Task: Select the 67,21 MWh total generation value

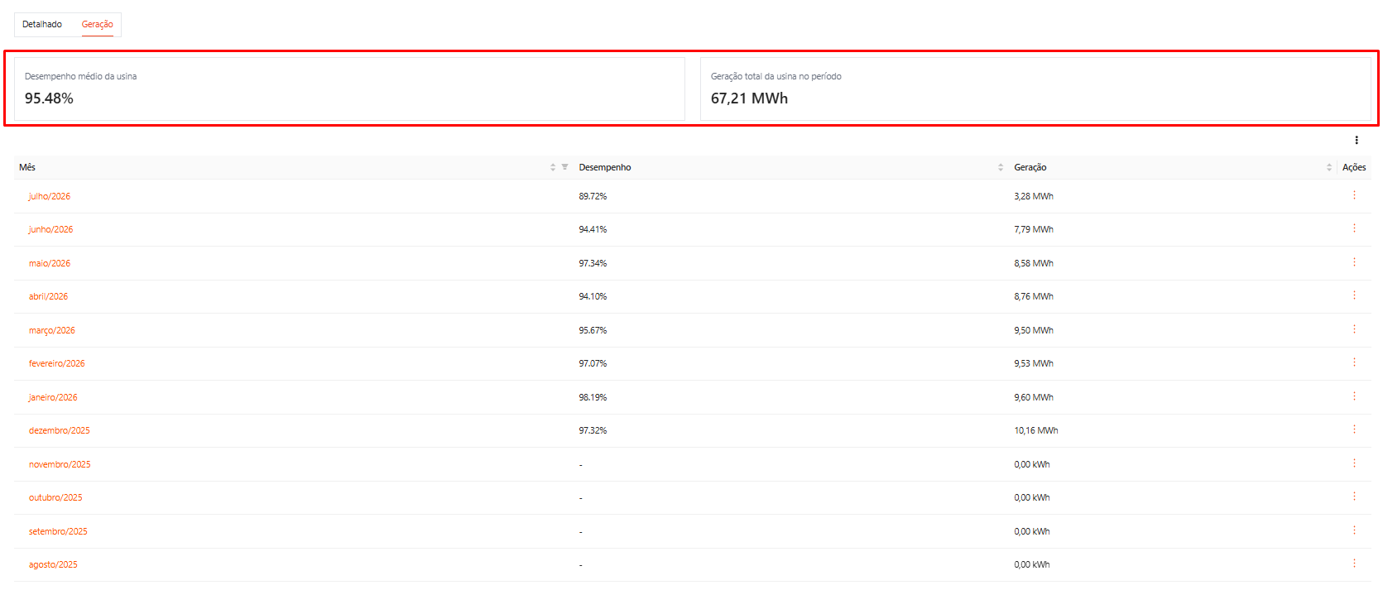Action: tap(749, 98)
